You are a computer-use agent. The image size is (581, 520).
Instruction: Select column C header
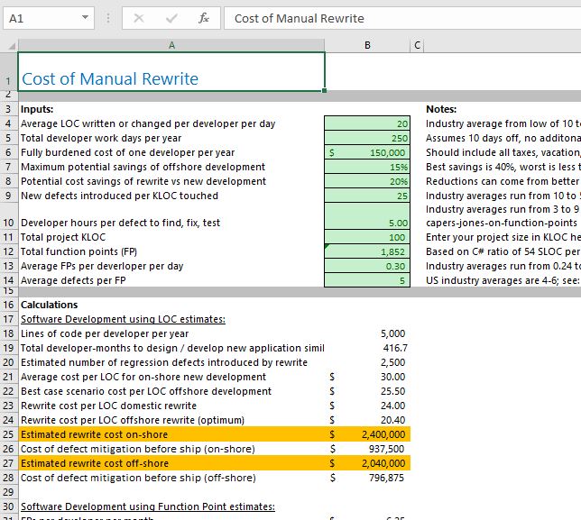tap(417, 46)
